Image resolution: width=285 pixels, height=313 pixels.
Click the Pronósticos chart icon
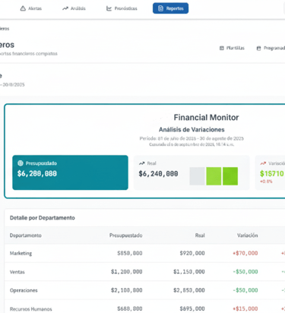pyautogui.click(x=109, y=8)
